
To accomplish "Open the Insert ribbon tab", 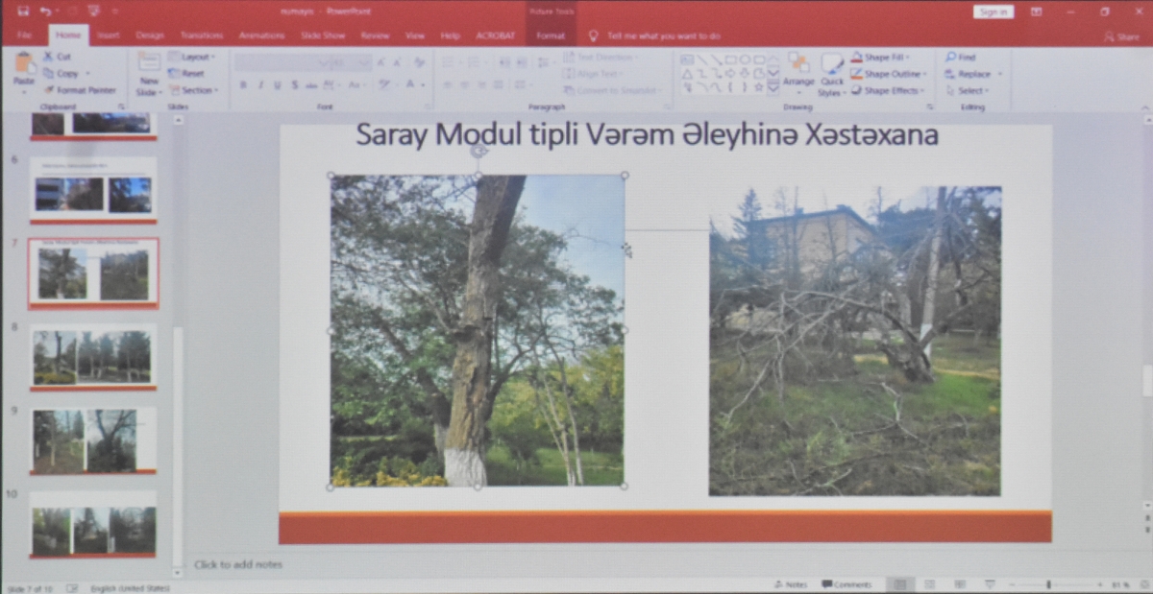I will click(108, 36).
